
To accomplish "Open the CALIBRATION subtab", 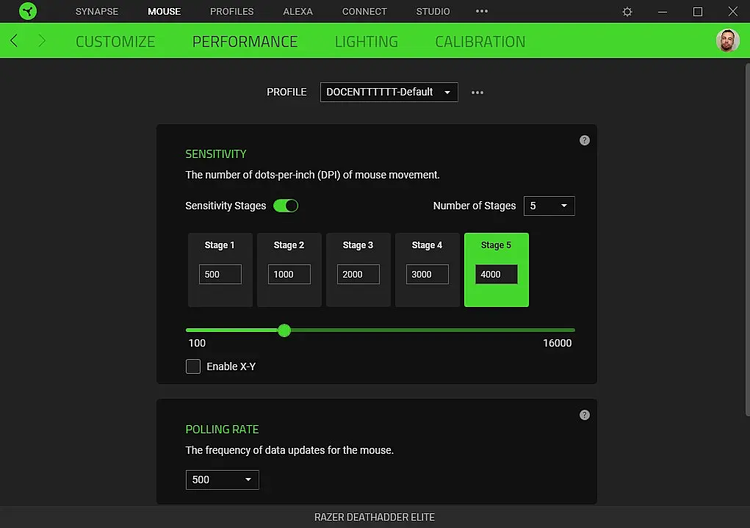I will 480,42.
